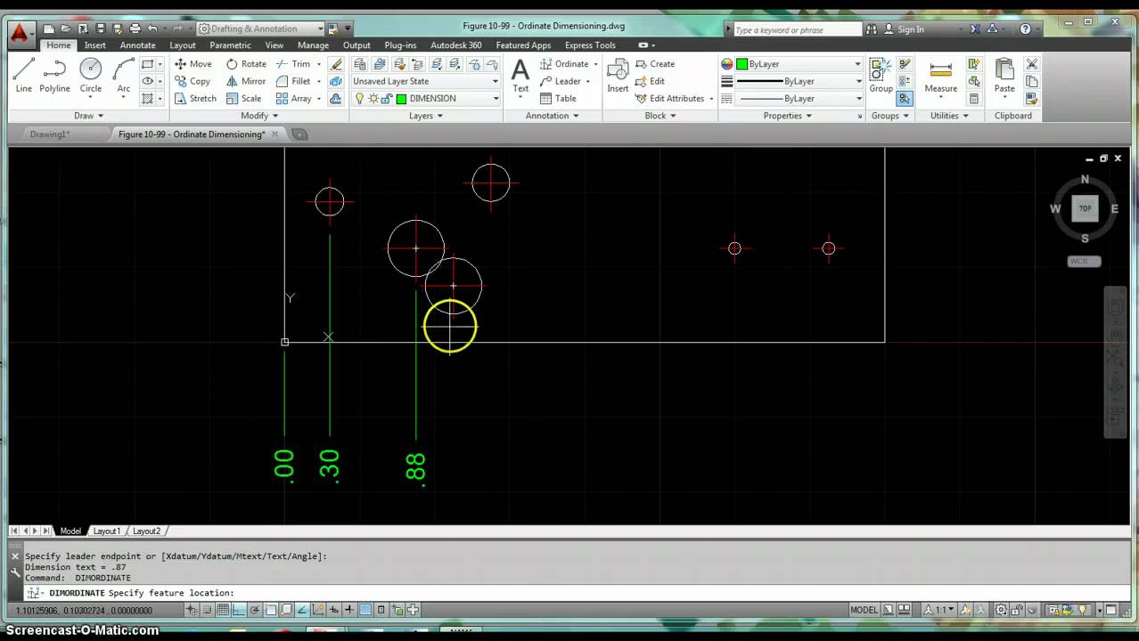Click the Insert block tool

point(618,75)
